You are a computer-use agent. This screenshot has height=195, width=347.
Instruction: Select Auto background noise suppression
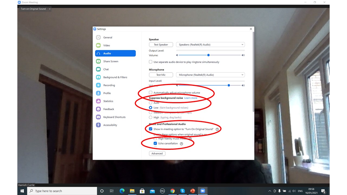tap(151, 103)
